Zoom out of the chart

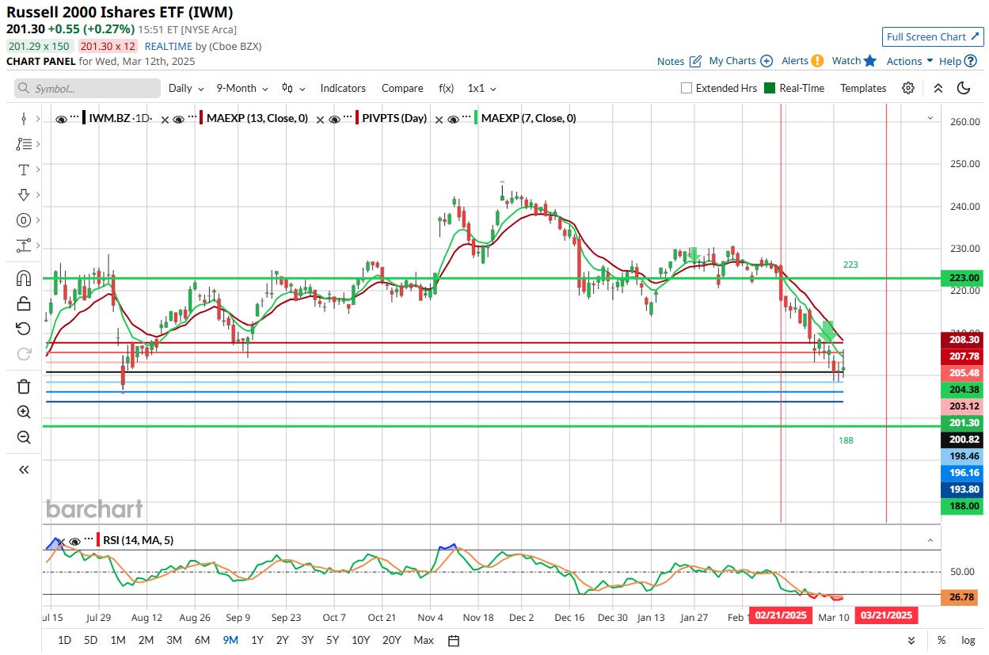click(24, 437)
